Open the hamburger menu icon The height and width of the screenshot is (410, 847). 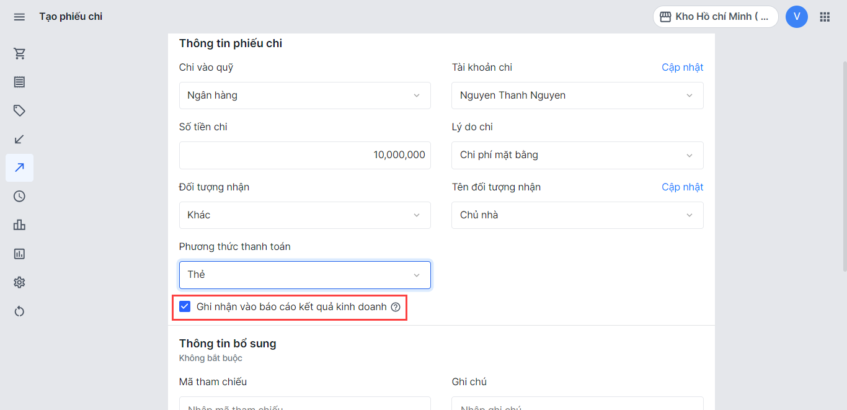[x=19, y=17]
